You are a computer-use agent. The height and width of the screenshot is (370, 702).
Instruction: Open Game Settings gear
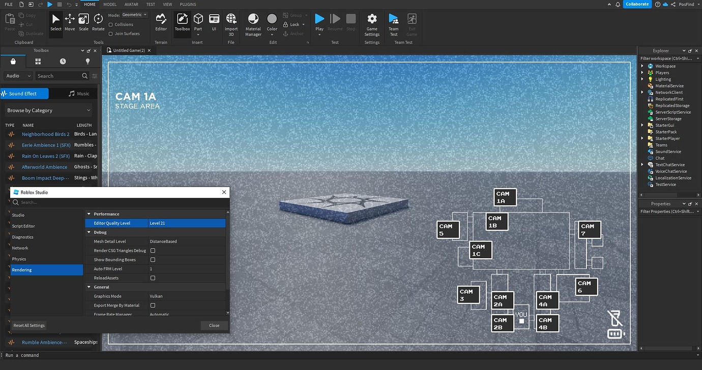pyautogui.click(x=372, y=24)
